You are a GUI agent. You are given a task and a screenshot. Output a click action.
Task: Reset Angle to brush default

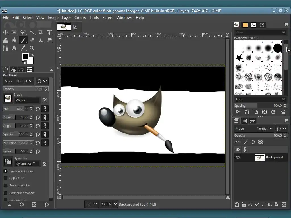point(38,126)
